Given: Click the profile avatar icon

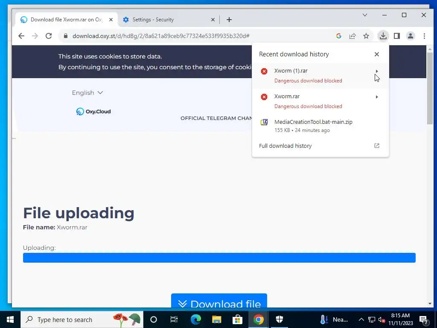Looking at the screenshot, I should point(411,36).
